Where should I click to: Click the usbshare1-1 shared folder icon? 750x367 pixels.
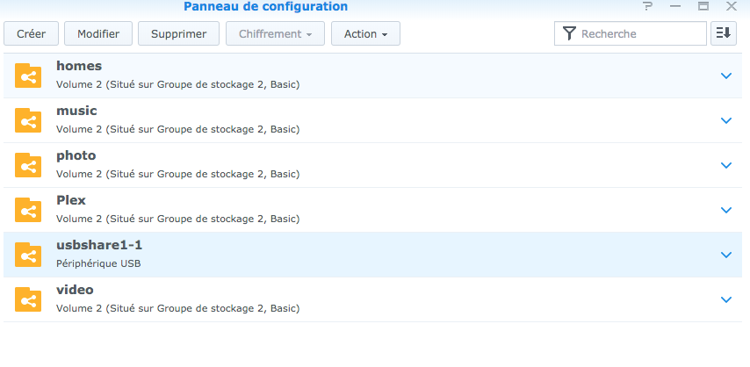point(29,255)
